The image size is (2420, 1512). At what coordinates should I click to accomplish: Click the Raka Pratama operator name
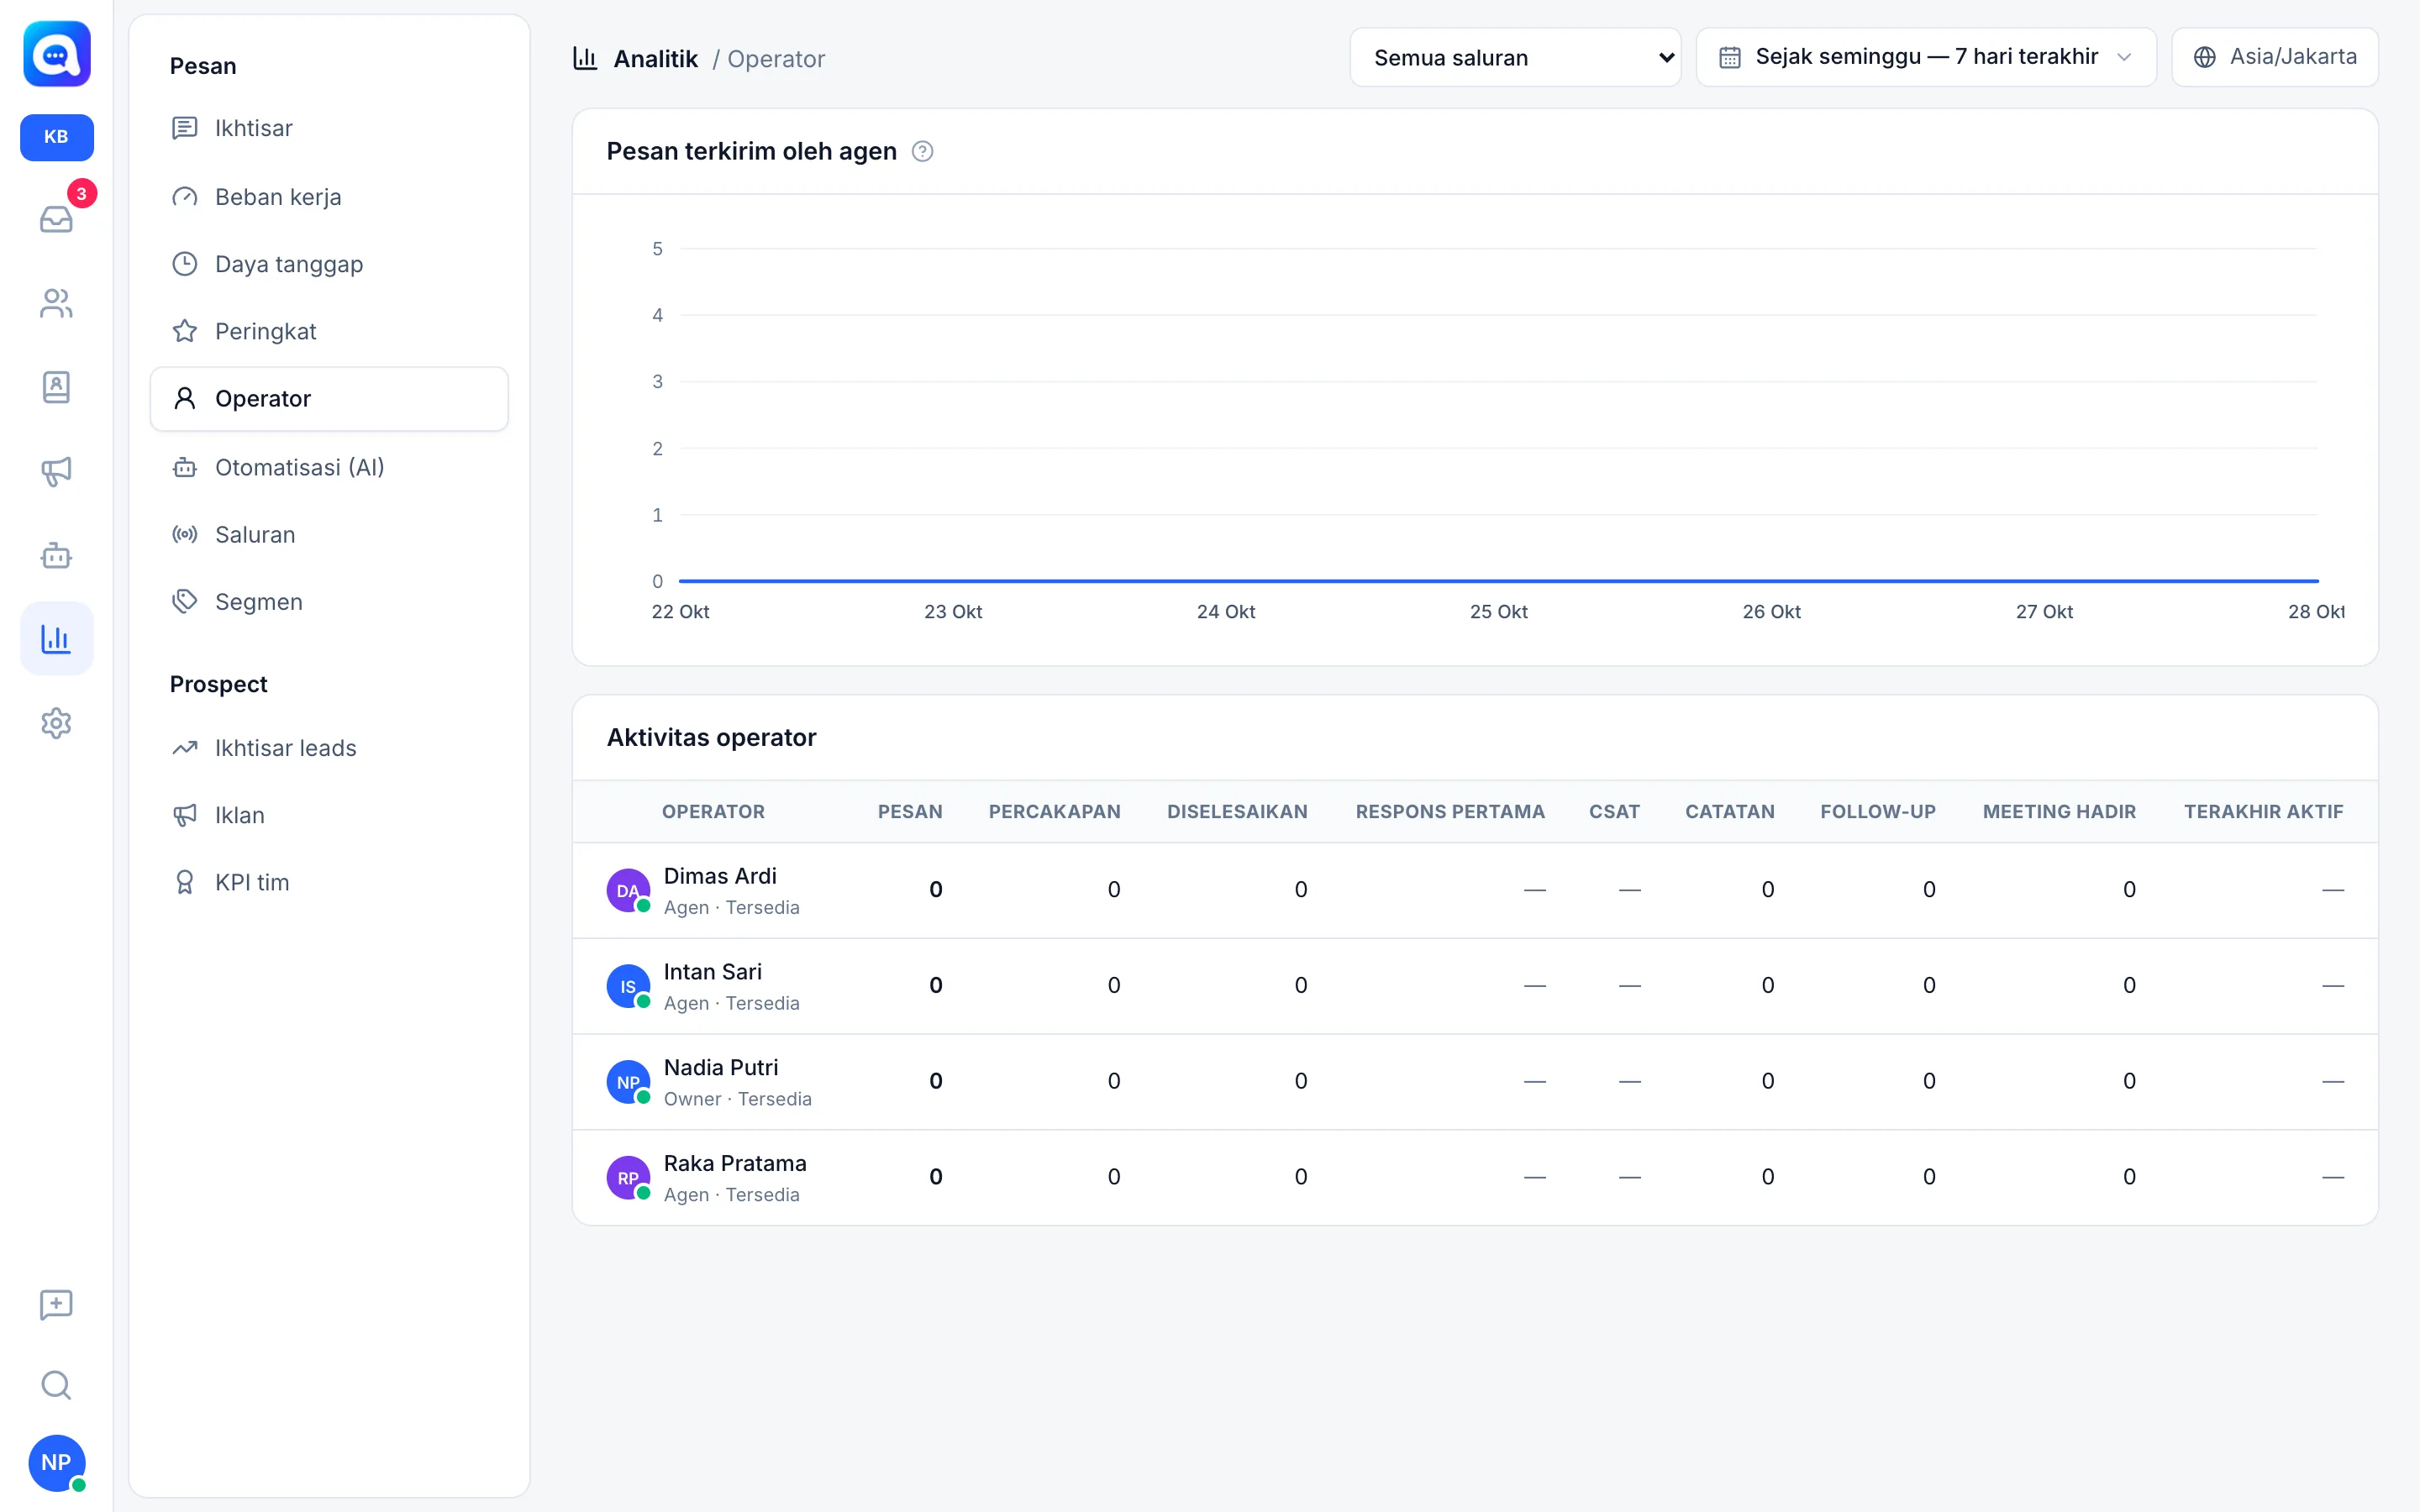(735, 1163)
